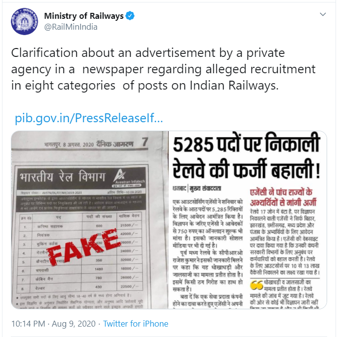Open the Ministry of Railways profile avatar
The image size is (339, 337).
tap(24, 21)
